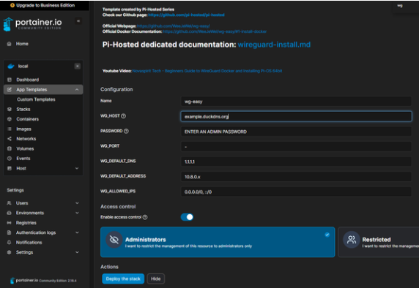
Task: Click the Containers cube icon
Action: tap(10, 119)
